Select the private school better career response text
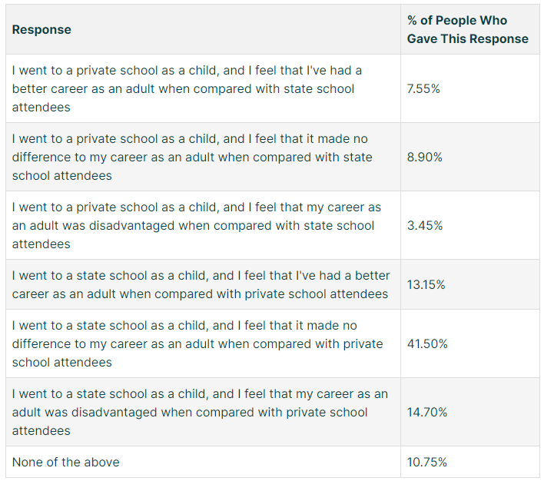Screen dimensions: 544x481 (187, 88)
